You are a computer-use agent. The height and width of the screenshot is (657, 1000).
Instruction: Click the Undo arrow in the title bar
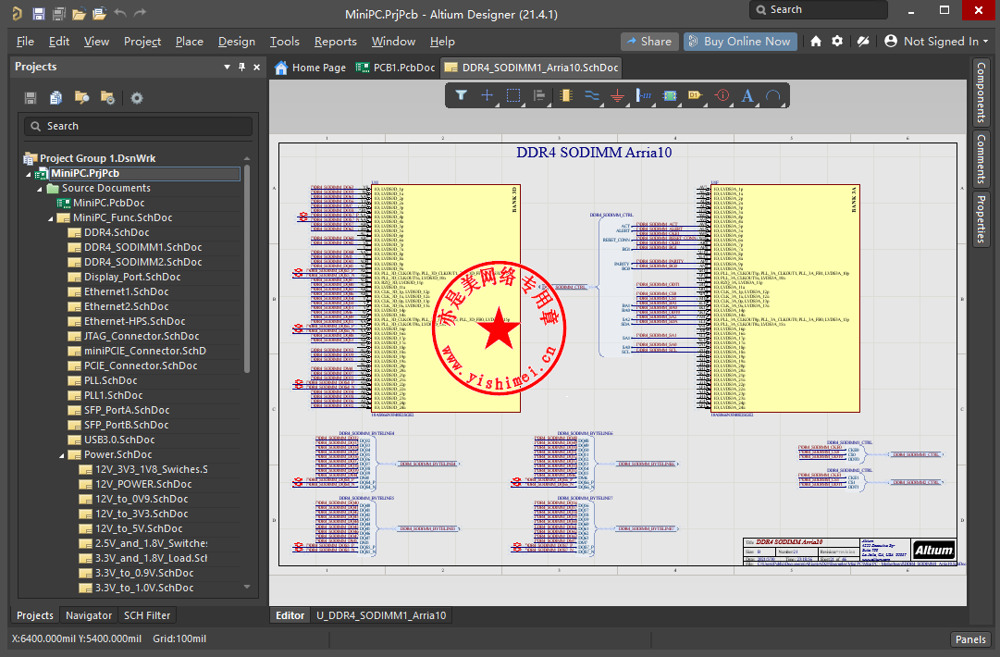(x=120, y=13)
